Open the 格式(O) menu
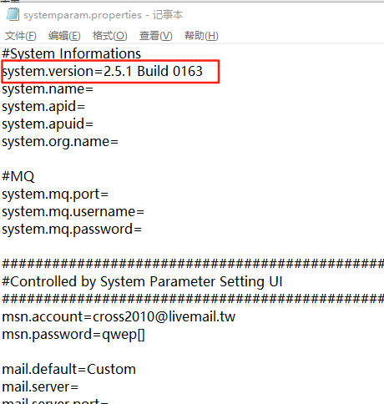The image size is (384, 404). coord(110,36)
